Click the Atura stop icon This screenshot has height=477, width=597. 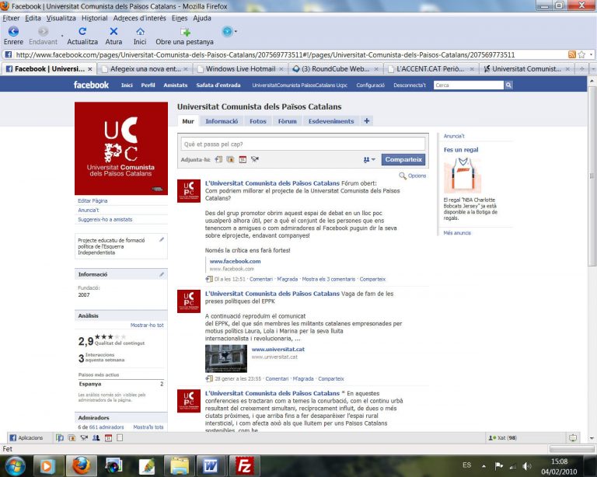pos(113,31)
